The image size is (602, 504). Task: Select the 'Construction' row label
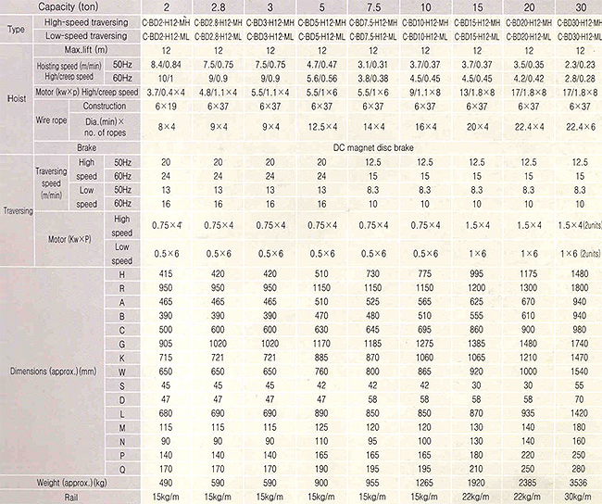tap(105, 106)
